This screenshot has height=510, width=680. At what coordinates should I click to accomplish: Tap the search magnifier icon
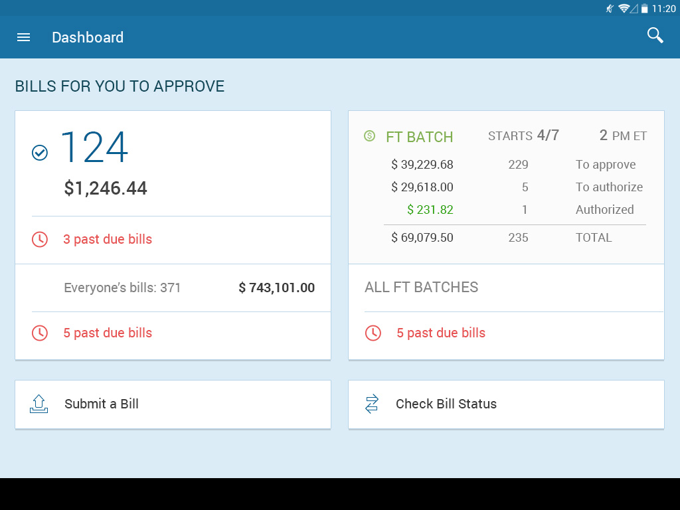point(655,36)
